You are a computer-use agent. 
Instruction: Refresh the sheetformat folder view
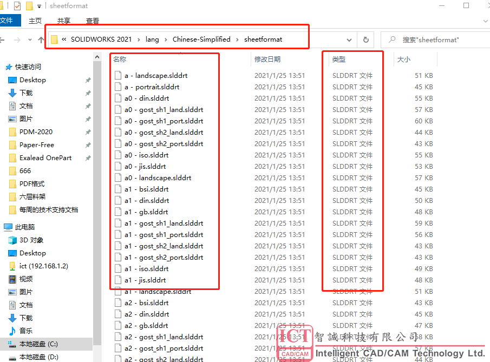coord(365,40)
